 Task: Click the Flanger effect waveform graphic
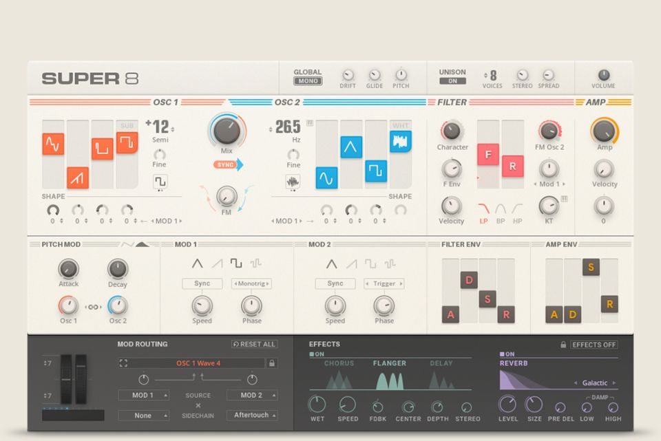coord(389,380)
